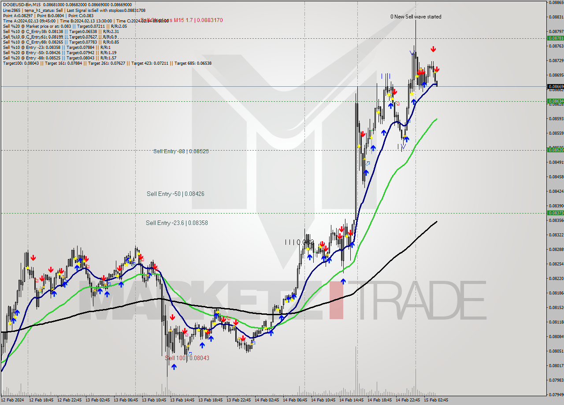564x405 pixels.
Task: Click the black current price tag 0.08669
Action: point(555,86)
